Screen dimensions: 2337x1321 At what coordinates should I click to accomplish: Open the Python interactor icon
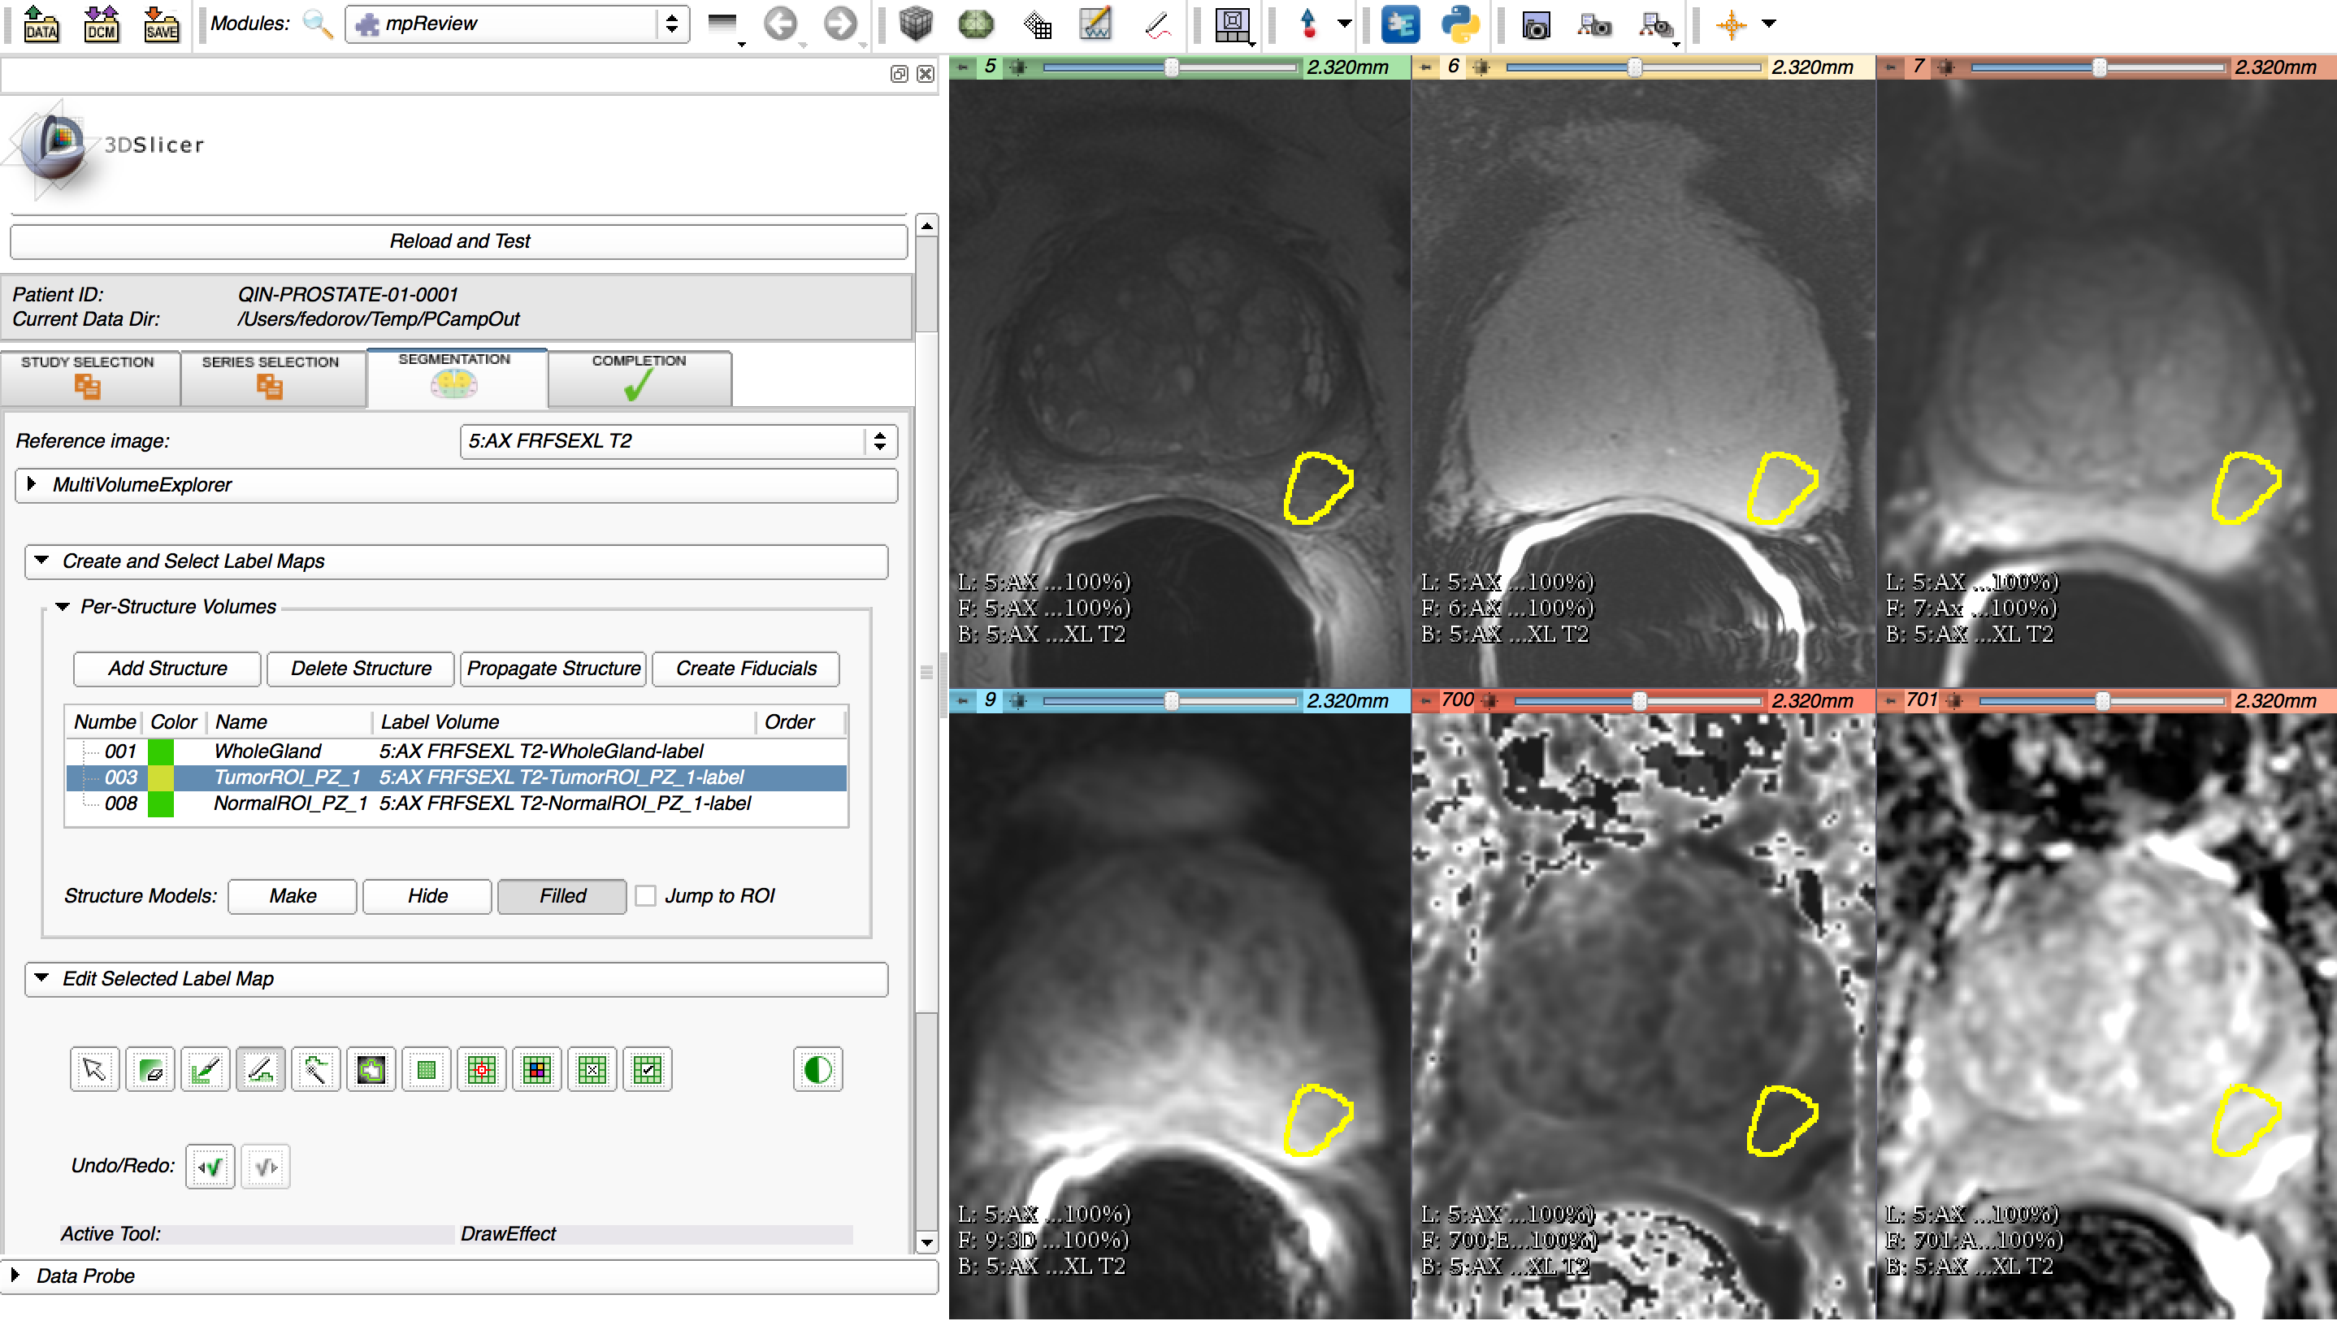[x=1459, y=24]
